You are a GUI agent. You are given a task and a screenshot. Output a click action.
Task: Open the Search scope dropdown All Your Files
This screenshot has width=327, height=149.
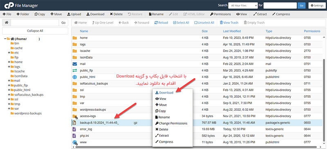point(243,6)
